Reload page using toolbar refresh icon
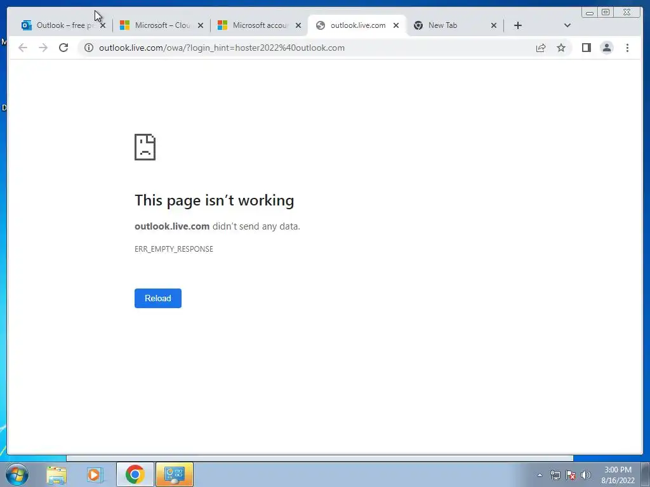The width and height of the screenshot is (650, 487). [x=63, y=48]
